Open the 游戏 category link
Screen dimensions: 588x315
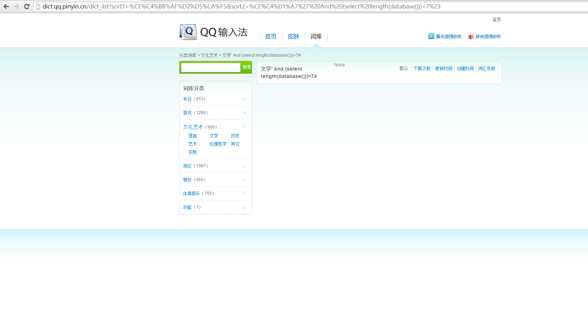point(187,113)
